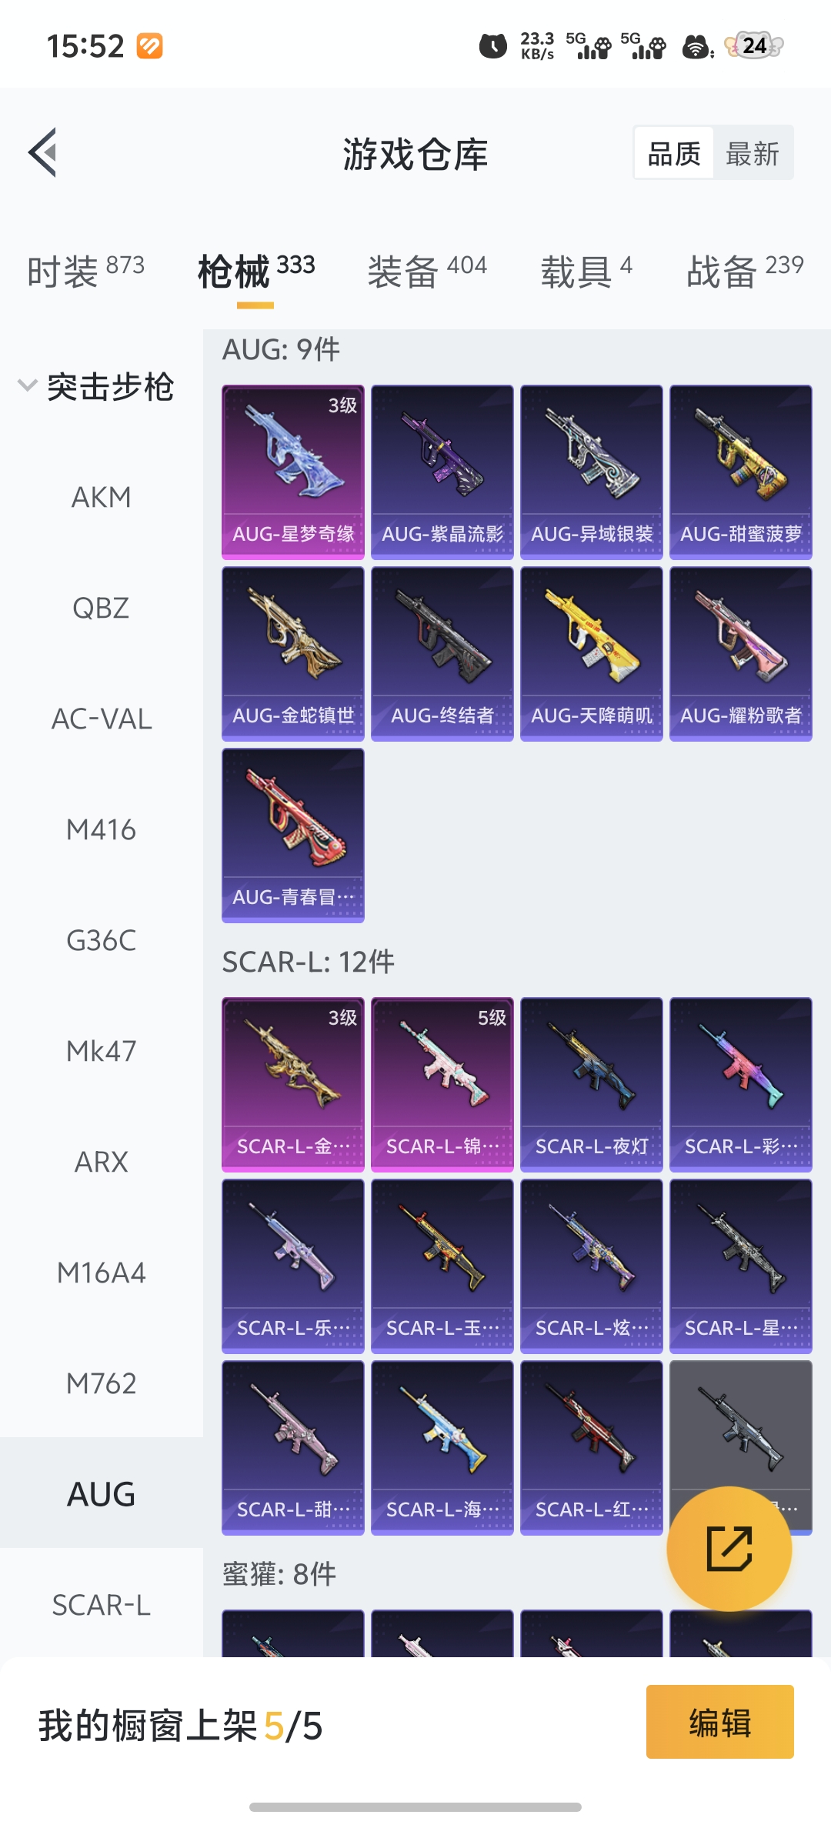831x1828 pixels.
Task: Open the AUG-星梦奇缘 skin thumbnail
Action: click(293, 472)
